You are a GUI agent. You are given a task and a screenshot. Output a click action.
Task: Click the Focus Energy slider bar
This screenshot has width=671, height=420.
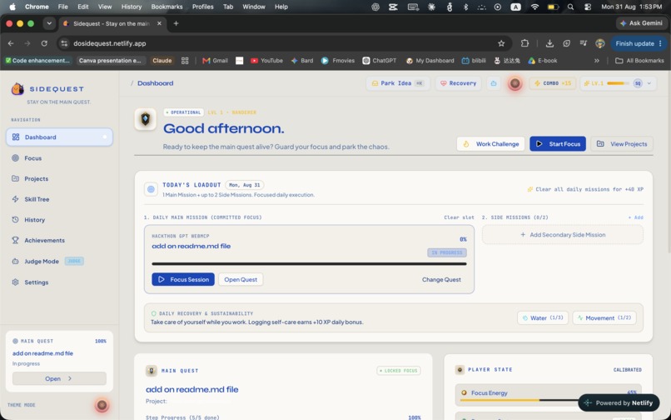[x=548, y=400]
